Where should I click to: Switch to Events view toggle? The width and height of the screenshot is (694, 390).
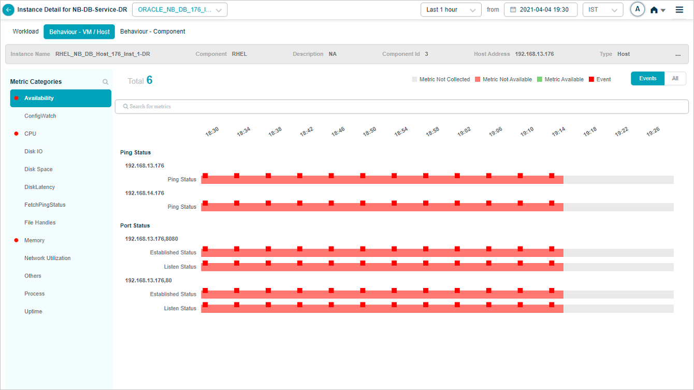click(647, 79)
